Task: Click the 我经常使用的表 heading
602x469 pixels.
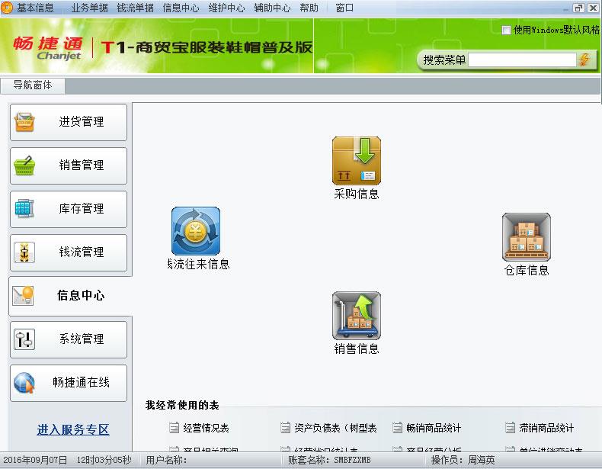Action: click(x=182, y=405)
